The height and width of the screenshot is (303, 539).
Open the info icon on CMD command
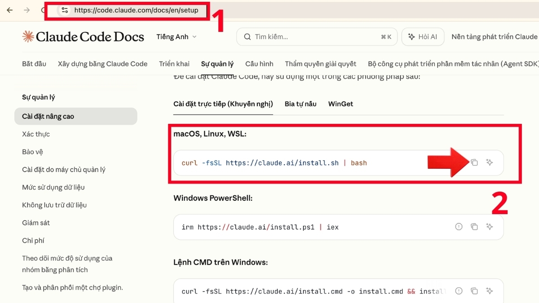pos(459,291)
